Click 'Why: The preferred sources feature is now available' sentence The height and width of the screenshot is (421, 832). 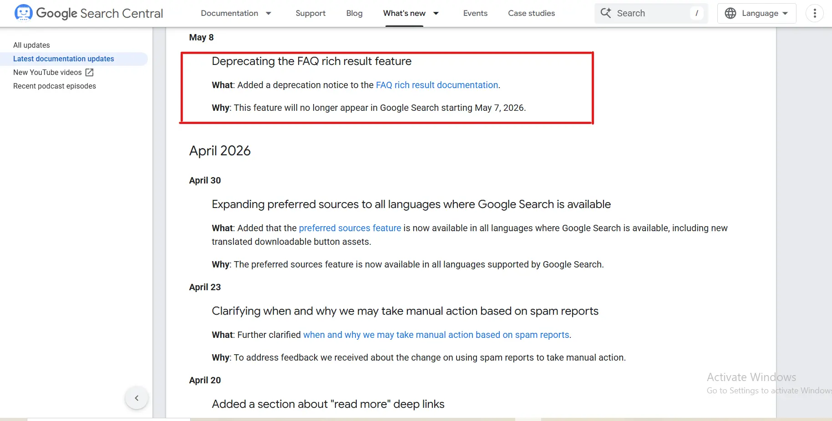tap(408, 264)
